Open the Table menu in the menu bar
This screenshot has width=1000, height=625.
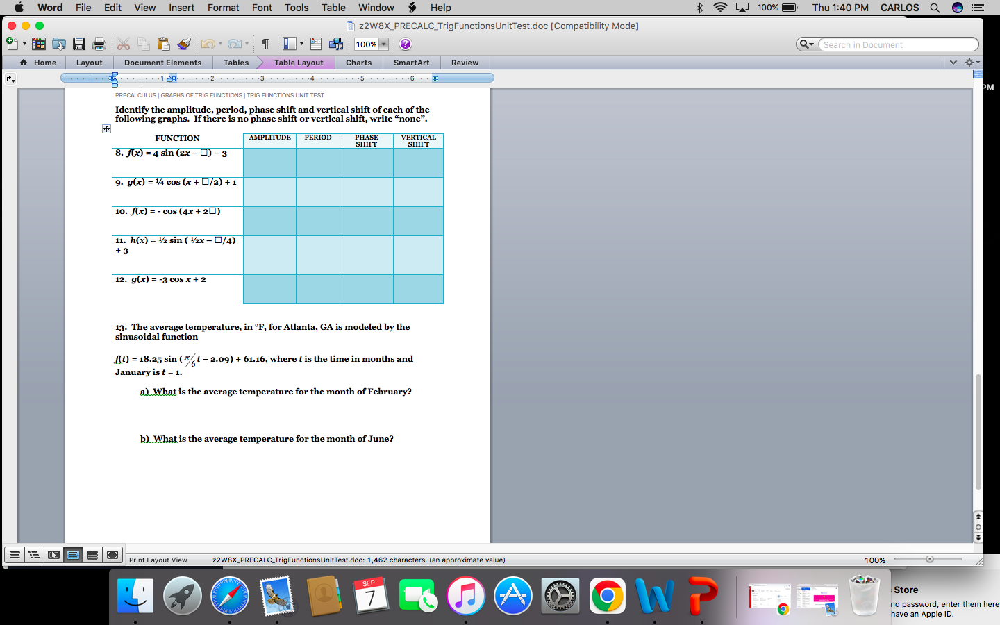pyautogui.click(x=333, y=8)
